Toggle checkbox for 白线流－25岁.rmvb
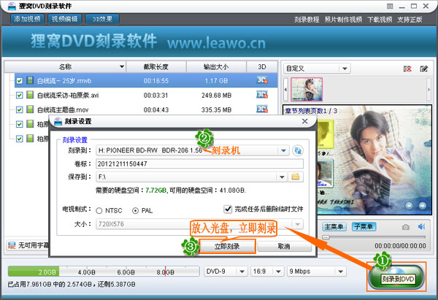The height and width of the screenshot is (300, 438). click(x=19, y=81)
